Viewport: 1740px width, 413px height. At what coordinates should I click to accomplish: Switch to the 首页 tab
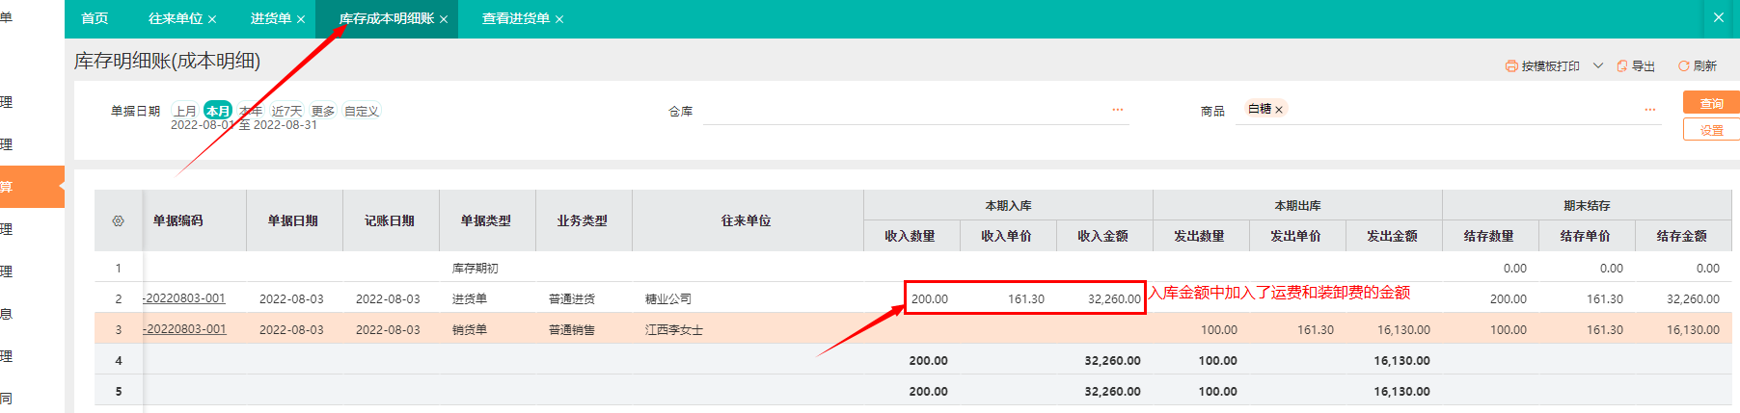point(95,19)
